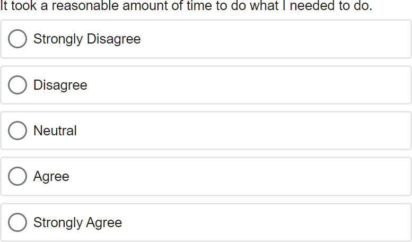Select the Strongly Disagree radio button
The width and height of the screenshot is (412, 242).
pyautogui.click(x=17, y=39)
